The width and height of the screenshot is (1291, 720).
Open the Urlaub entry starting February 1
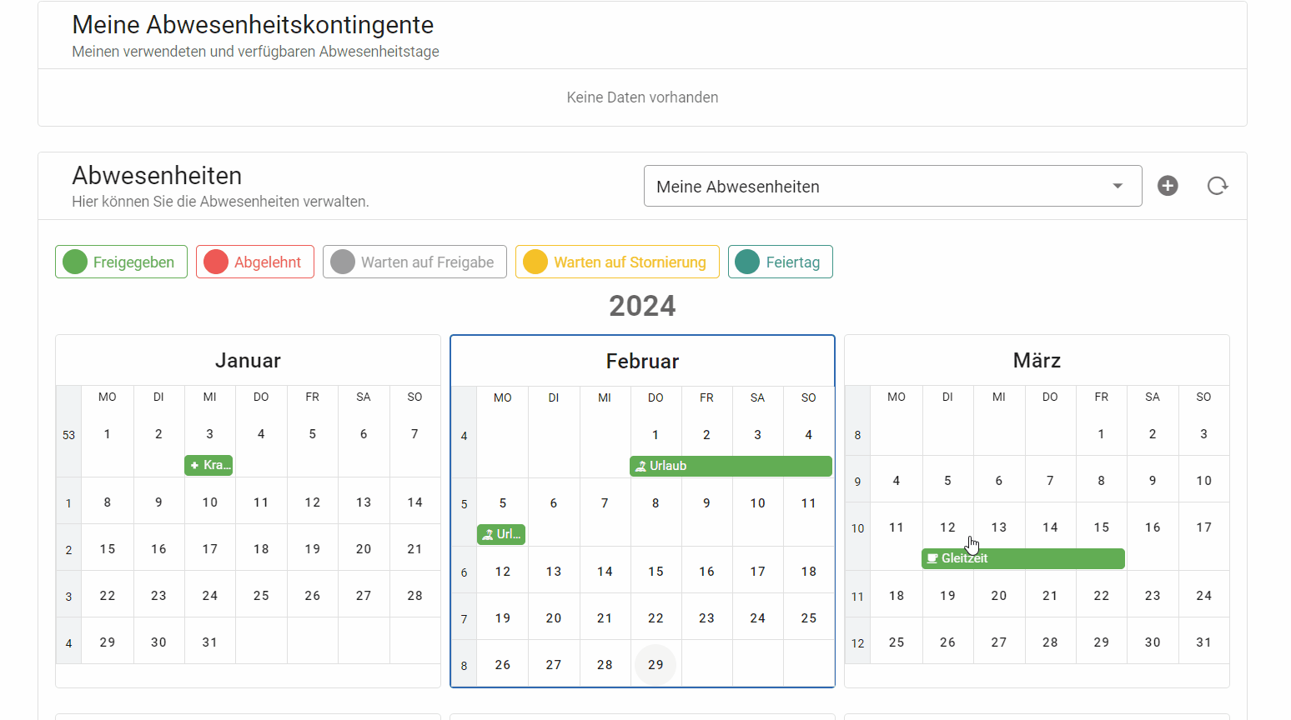point(731,466)
